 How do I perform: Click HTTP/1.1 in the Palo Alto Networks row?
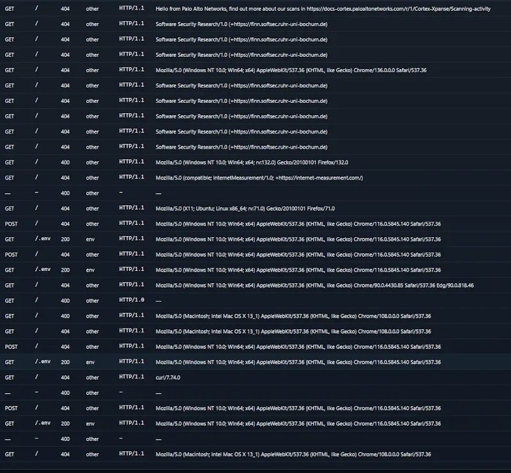pyautogui.click(x=132, y=8)
